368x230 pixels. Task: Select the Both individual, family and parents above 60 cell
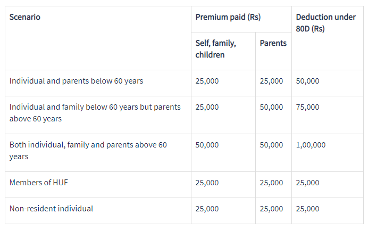[x=88, y=151]
